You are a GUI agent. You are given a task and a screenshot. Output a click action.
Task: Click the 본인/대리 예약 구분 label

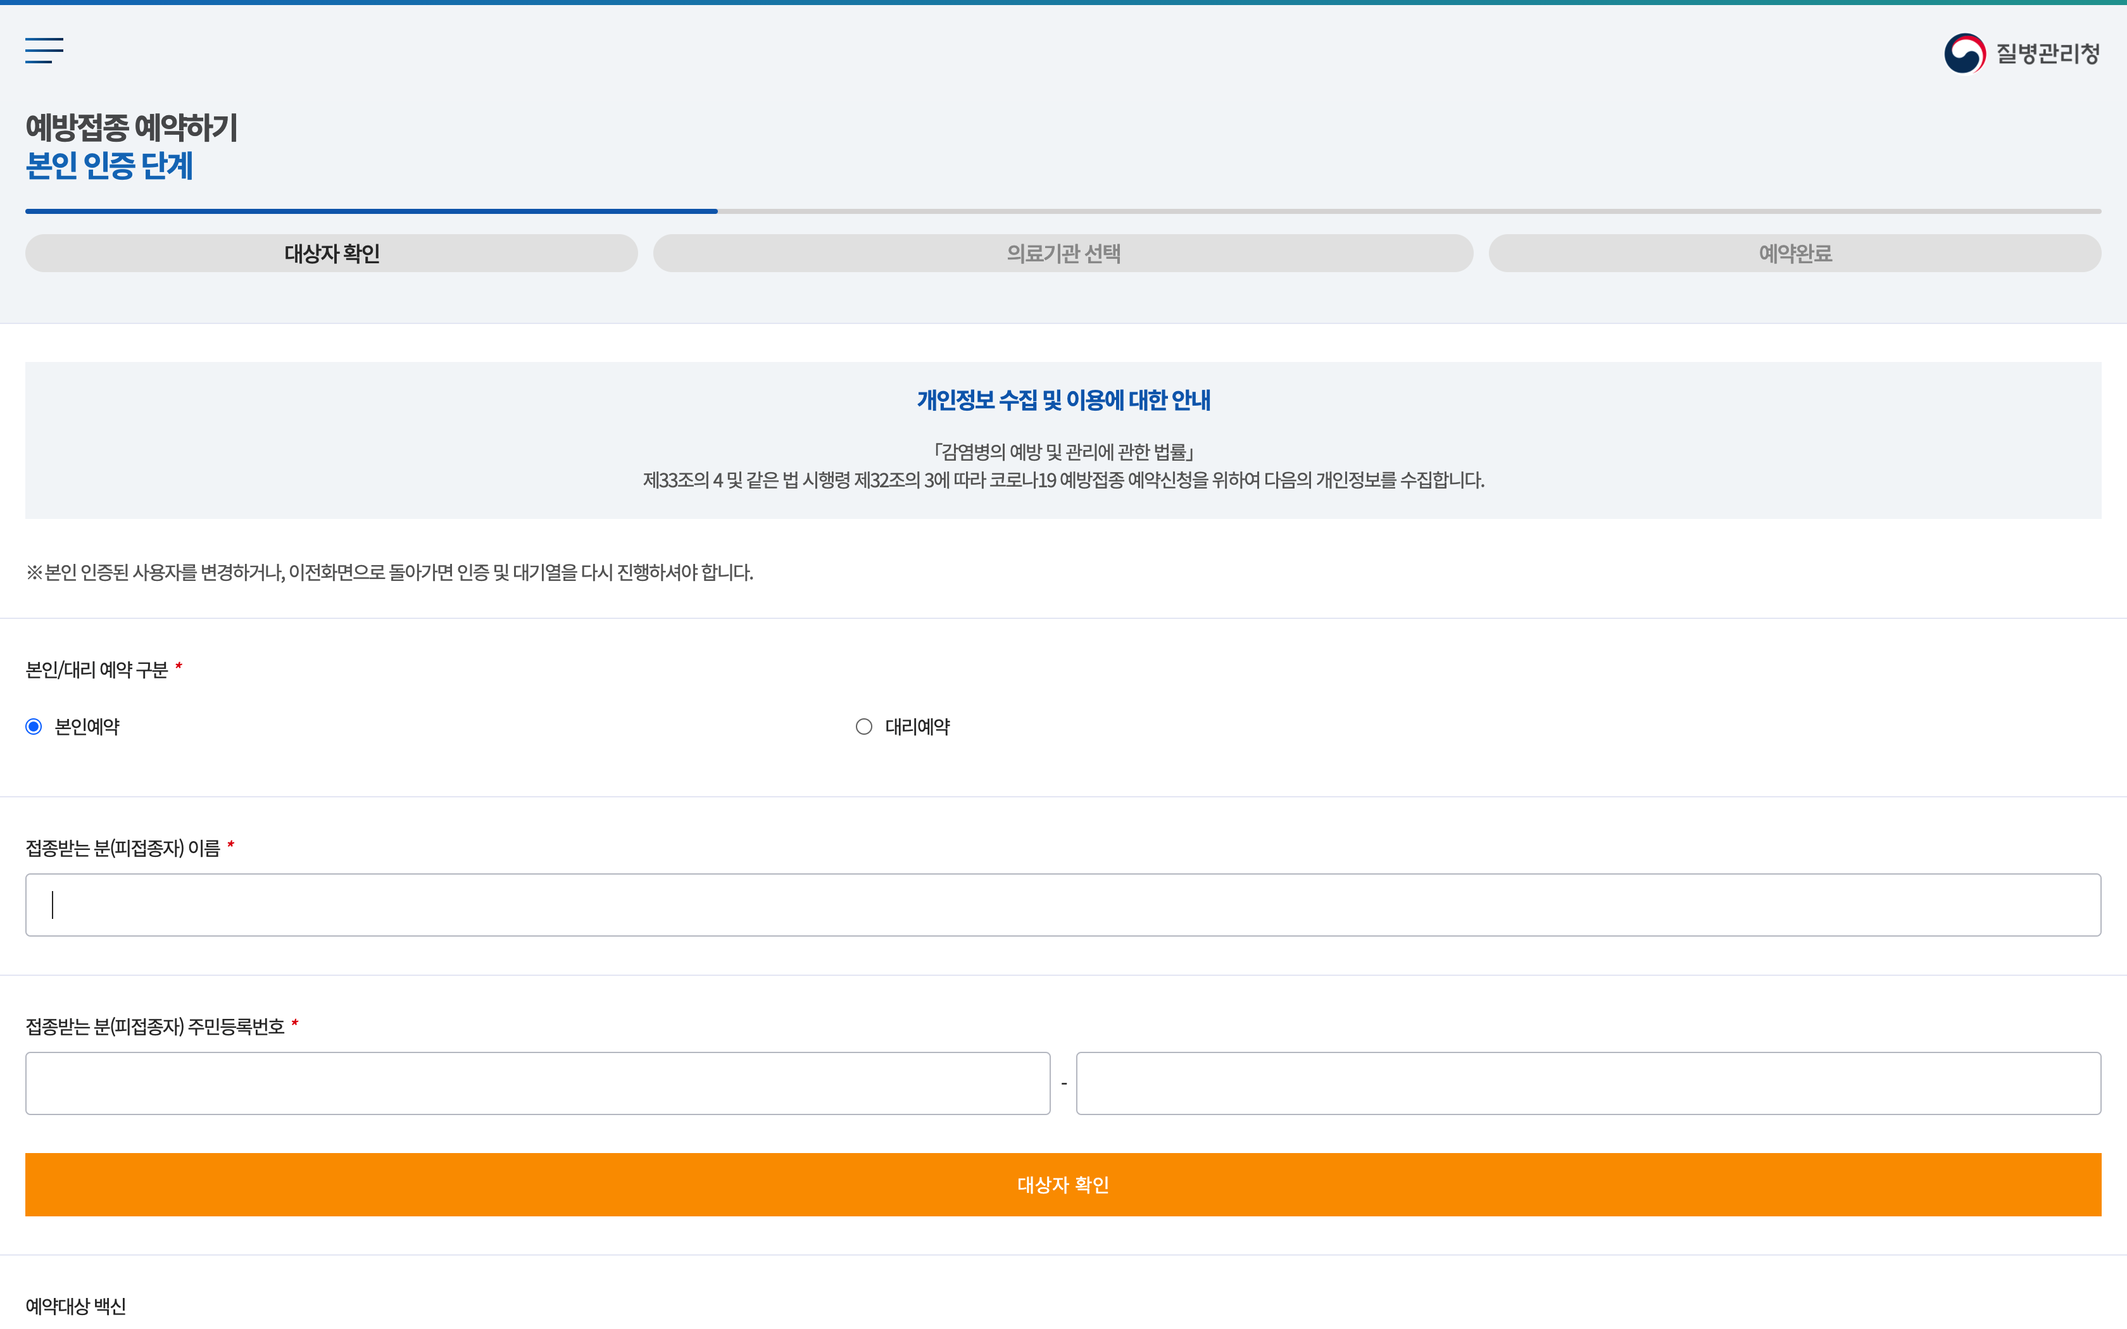97,670
